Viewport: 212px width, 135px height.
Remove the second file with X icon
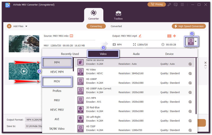tap(205, 62)
